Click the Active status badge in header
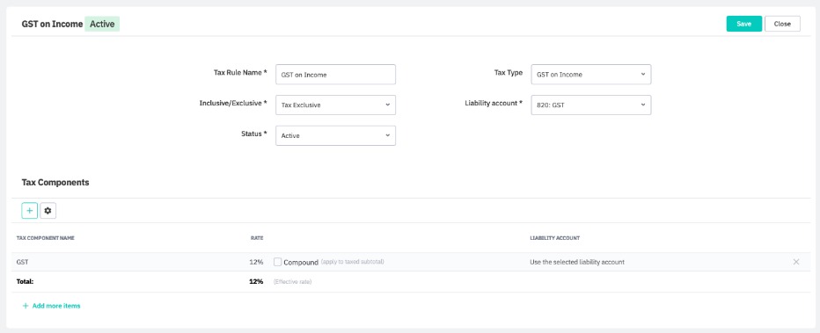Screen dimensions: 820x333 pyautogui.click(x=102, y=24)
